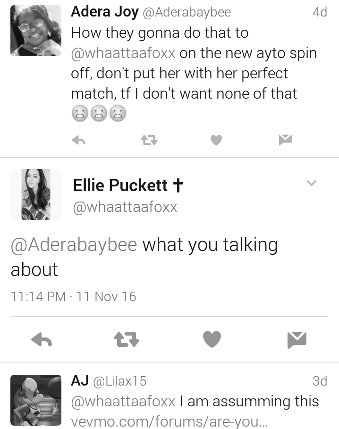Send Adera Joy's tweet via message icon
This screenshot has height=429, width=339.
point(285,140)
